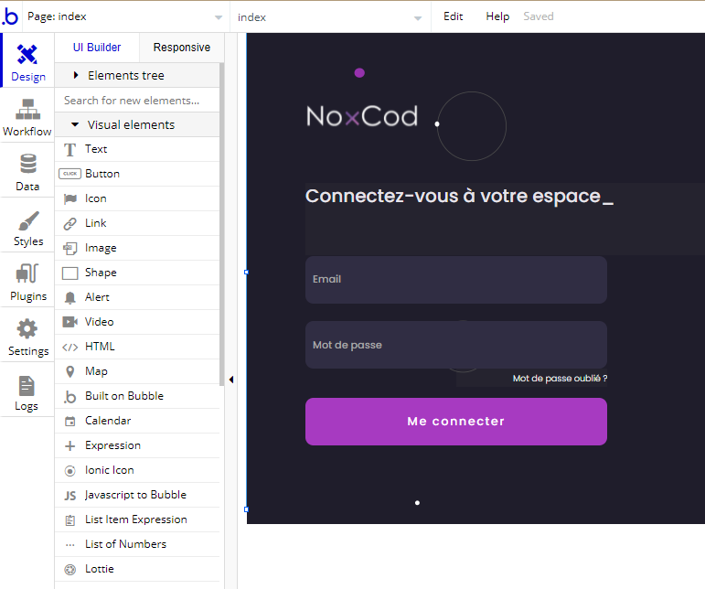Open the Help menu

tap(497, 16)
